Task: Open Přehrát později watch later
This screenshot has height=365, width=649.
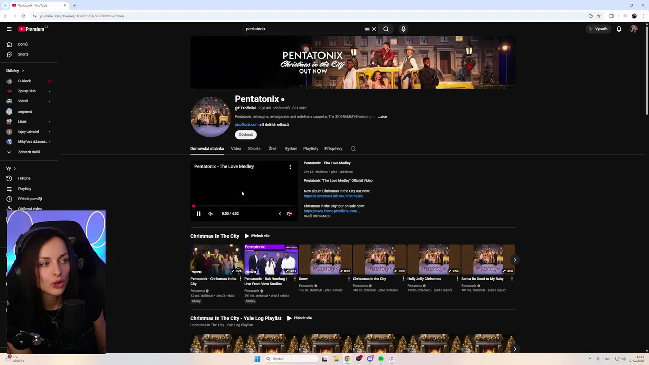Action: (x=29, y=199)
